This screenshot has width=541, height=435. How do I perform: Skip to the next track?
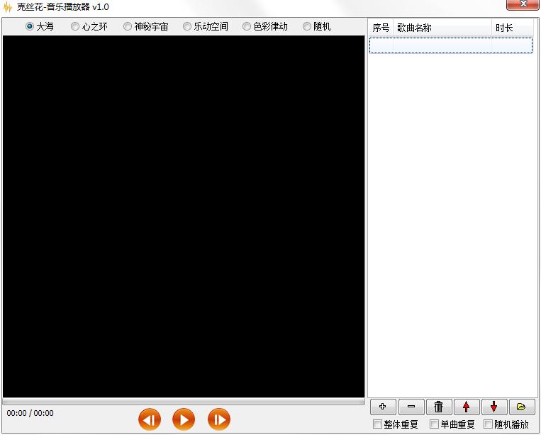[219, 419]
